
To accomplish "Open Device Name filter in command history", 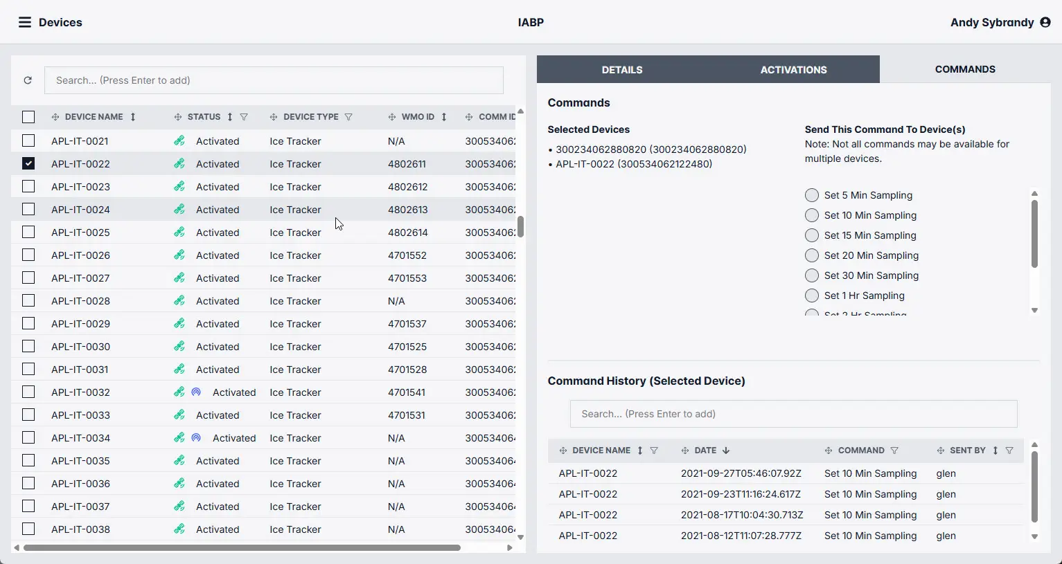I will click(654, 451).
